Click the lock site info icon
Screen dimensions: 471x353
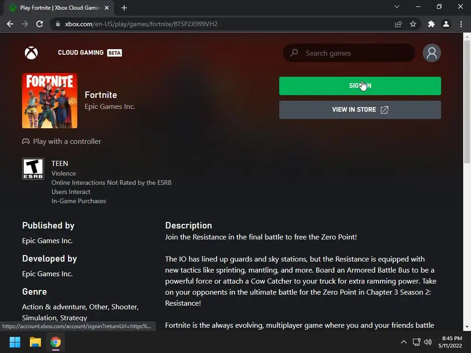57,24
